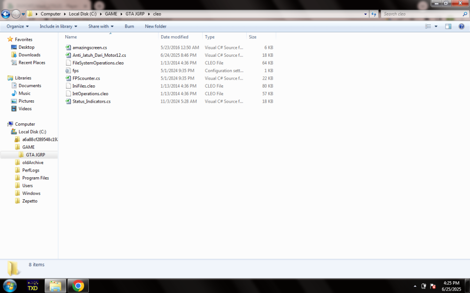Screen dimensions: 470x293
Task: Open the Windows Start menu orb
Action: click(x=9, y=286)
